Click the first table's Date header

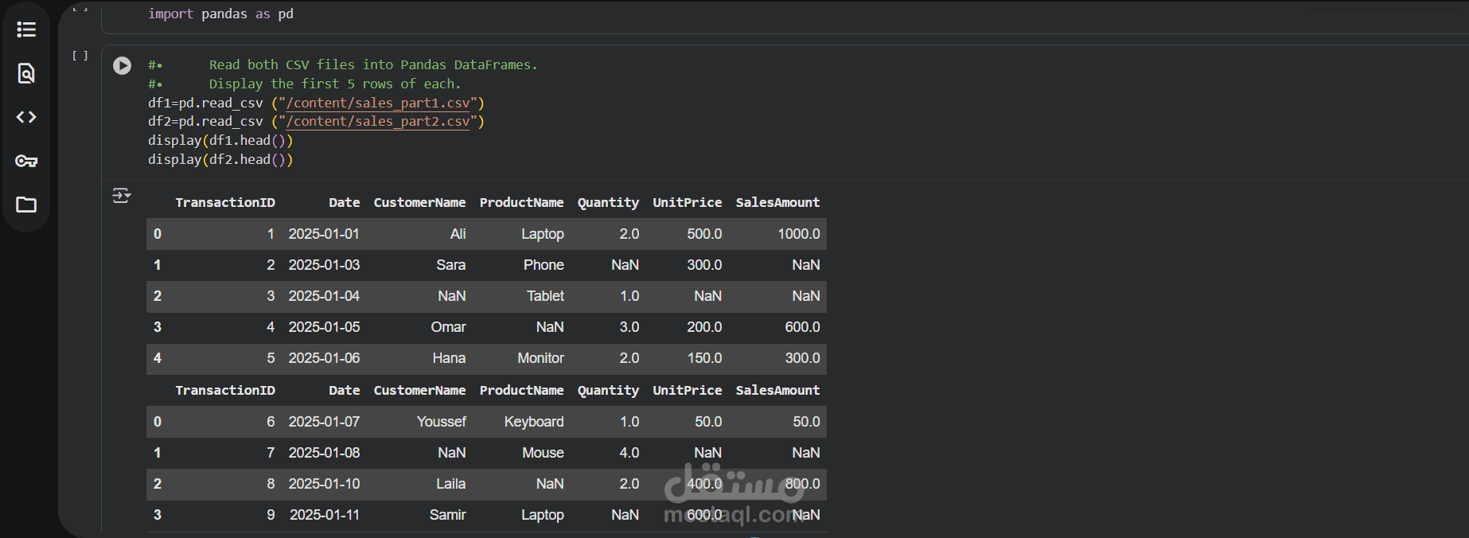pyautogui.click(x=344, y=202)
